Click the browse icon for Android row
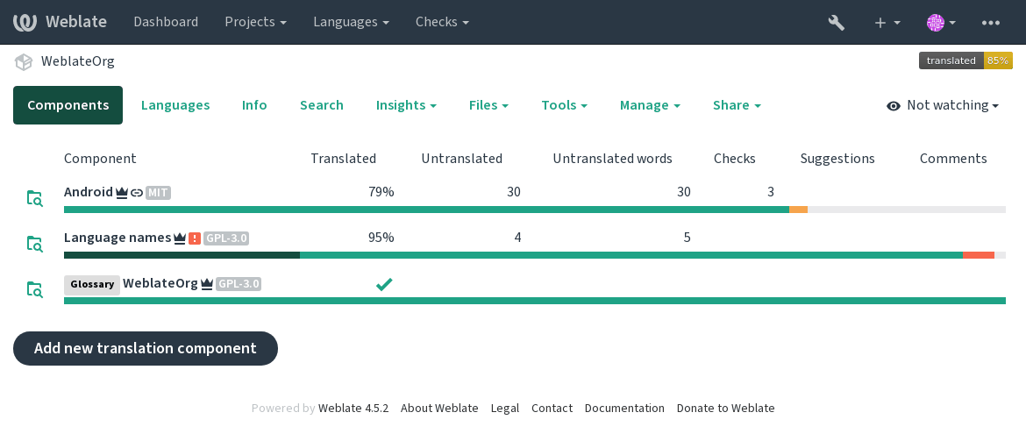Viewport: 1026px width, 441px height. point(35,198)
